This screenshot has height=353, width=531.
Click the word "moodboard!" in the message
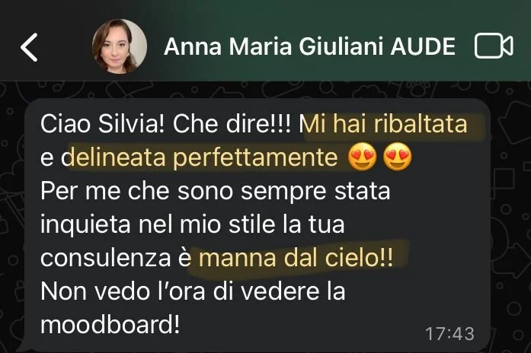pos(110,326)
